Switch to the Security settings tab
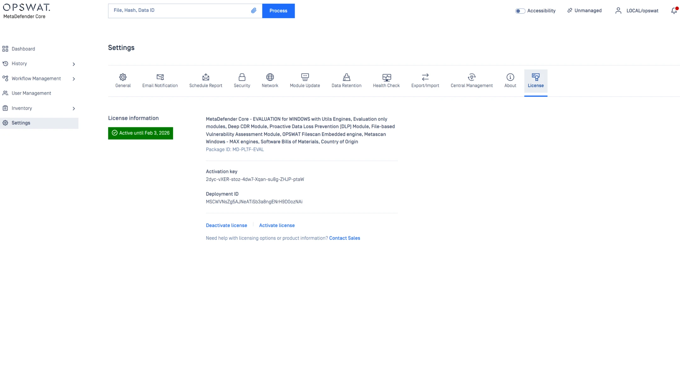680x381 pixels. coord(242,81)
